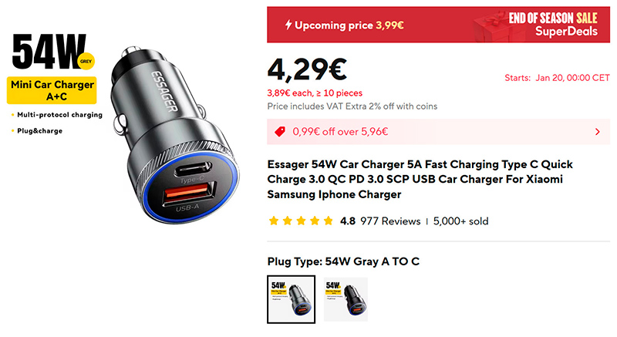Viewport: 617px width, 337px height.
Task: Click the fifth yellow rating star
Action: (329, 221)
